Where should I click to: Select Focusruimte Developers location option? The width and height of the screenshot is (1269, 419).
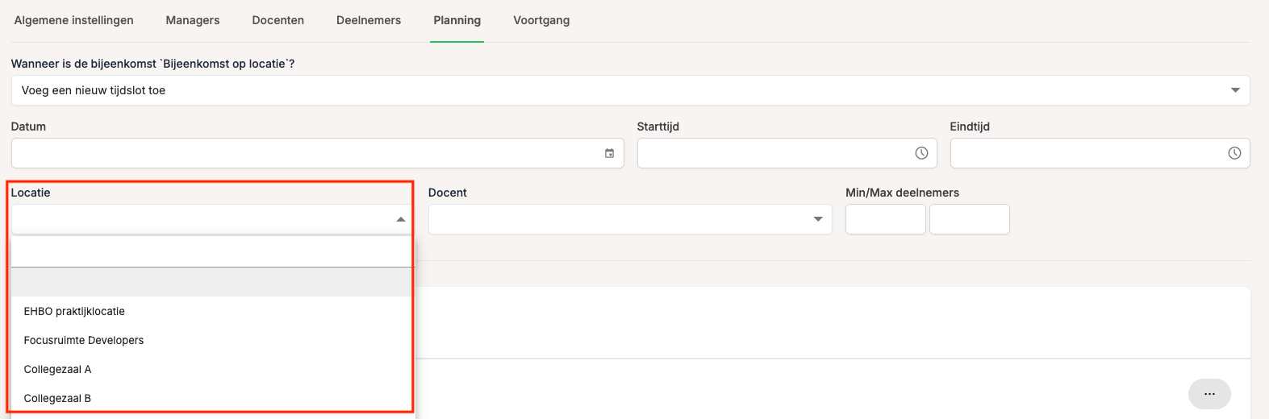[84, 340]
